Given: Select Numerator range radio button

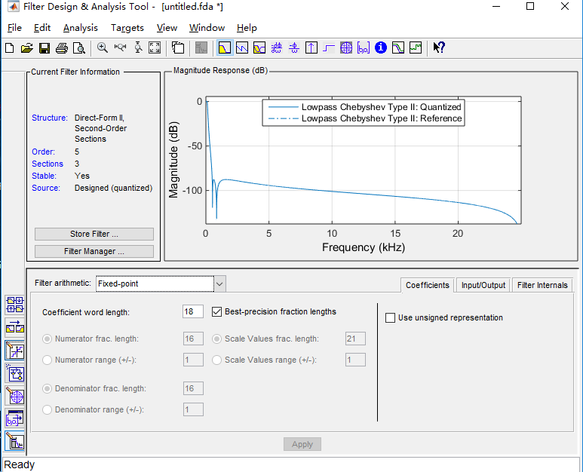Looking at the screenshot, I should [x=48, y=360].
